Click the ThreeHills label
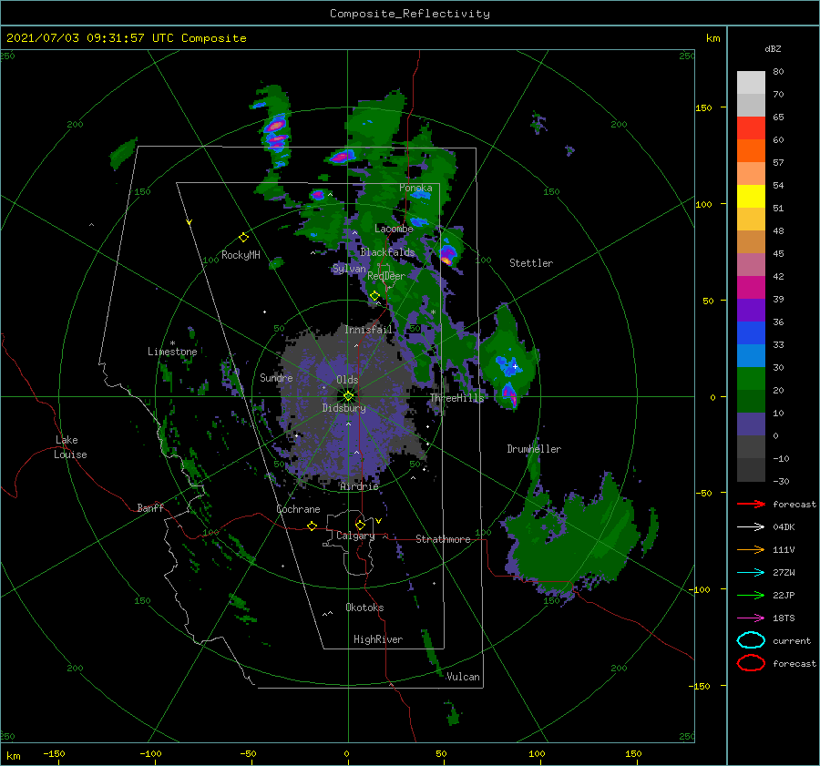820x766 pixels. tap(457, 398)
